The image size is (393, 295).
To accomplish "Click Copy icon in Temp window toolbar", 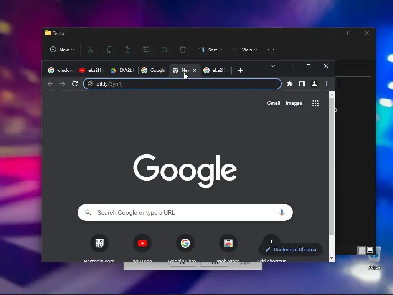I will coord(109,50).
